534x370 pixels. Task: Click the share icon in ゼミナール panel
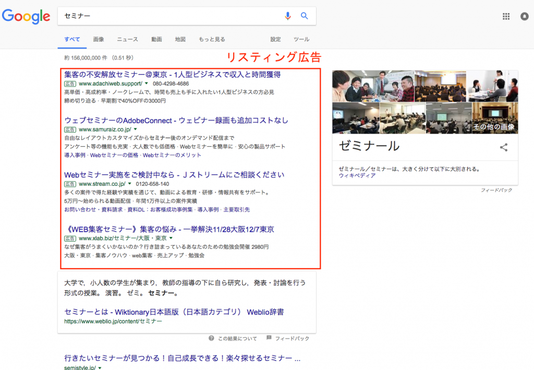pyautogui.click(x=504, y=147)
